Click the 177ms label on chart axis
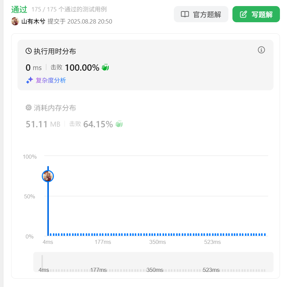 tap(103, 242)
